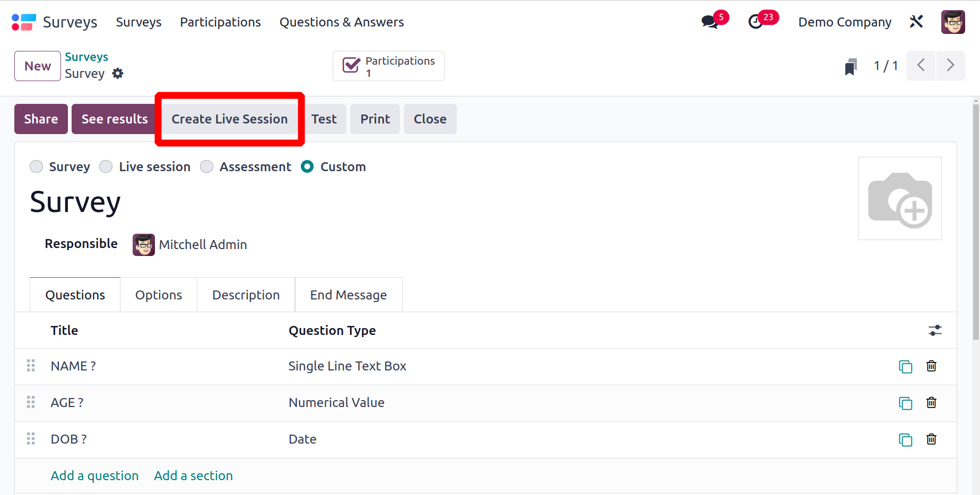Edit the Survey title field

[x=75, y=202]
